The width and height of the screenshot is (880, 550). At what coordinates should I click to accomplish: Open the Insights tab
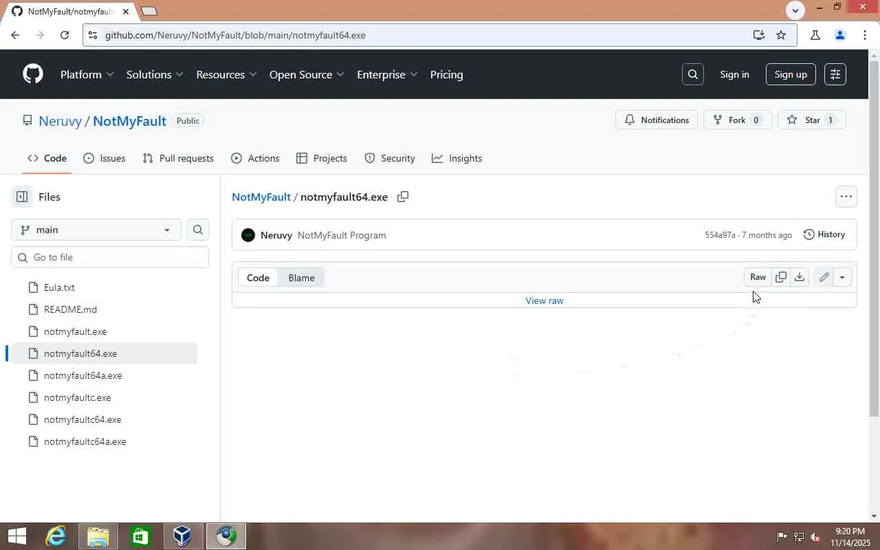[456, 158]
